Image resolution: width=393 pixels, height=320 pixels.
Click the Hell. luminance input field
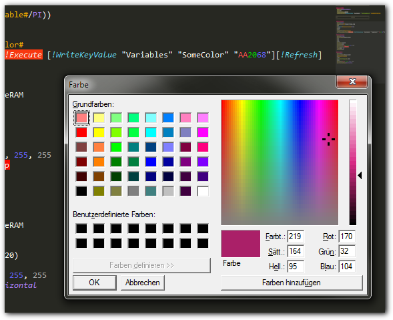point(296,266)
